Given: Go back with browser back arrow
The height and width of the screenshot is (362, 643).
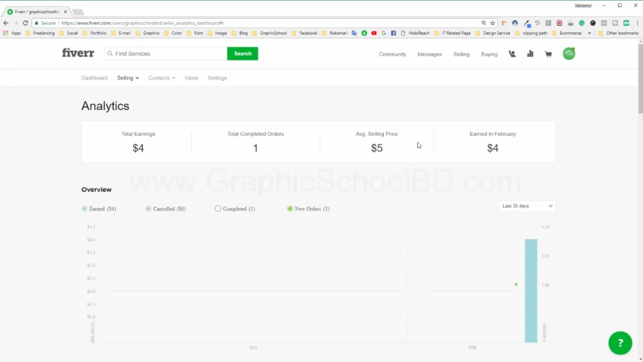Looking at the screenshot, I should coord(6,23).
